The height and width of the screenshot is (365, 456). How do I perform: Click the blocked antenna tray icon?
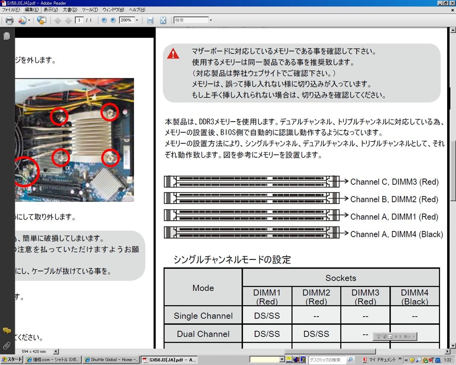coord(431,360)
